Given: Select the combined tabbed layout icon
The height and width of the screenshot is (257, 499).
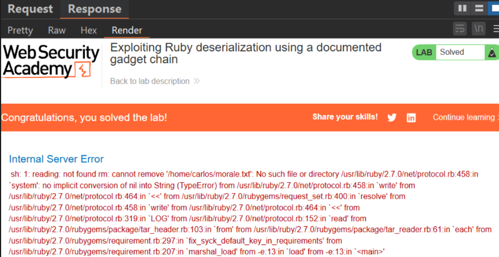Looking at the screenshot, I should pyautogui.click(x=494, y=9).
